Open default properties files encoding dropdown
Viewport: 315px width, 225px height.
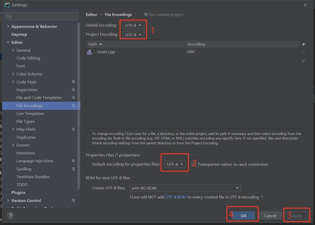(x=175, y=164)
